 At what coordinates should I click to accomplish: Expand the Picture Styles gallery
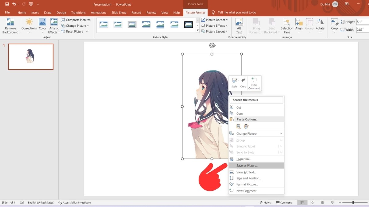coord(198,31)
